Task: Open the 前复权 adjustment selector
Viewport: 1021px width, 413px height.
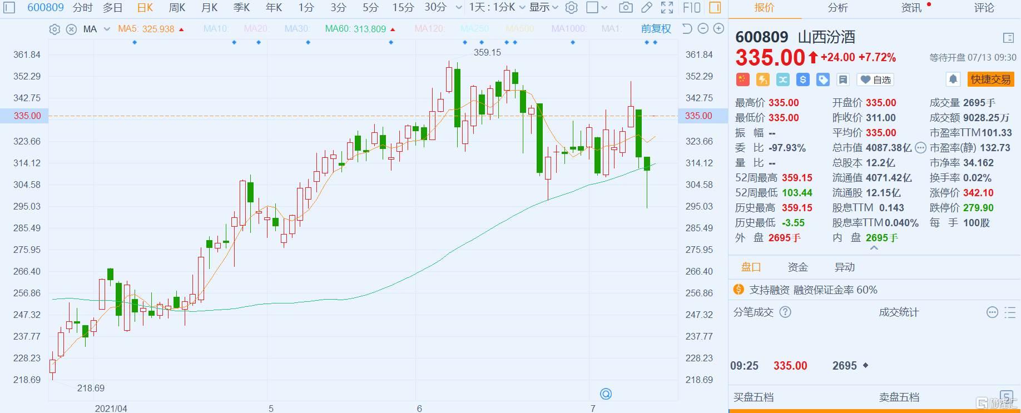Action: coord(656,28)
